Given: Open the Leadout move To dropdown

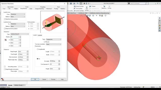Looking at the screenshot, I should click(x=18, y=24).
